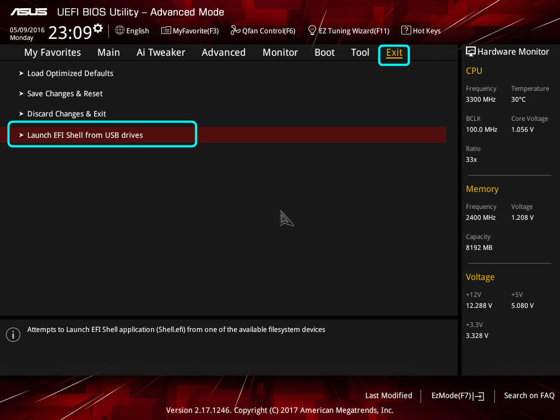Viewport: 560px width, 420px height.
Task: Click Memory voltage value 1.208 V
Action: click(x=522, y=218)
